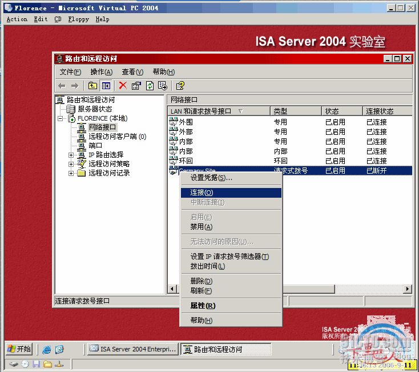Viewport: 419px width, 372px height.
Task: Select the 外围 interface row
Action: pos(290,122)
